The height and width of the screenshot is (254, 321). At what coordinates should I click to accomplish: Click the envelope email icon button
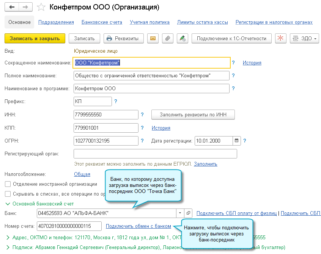[153, 38]
